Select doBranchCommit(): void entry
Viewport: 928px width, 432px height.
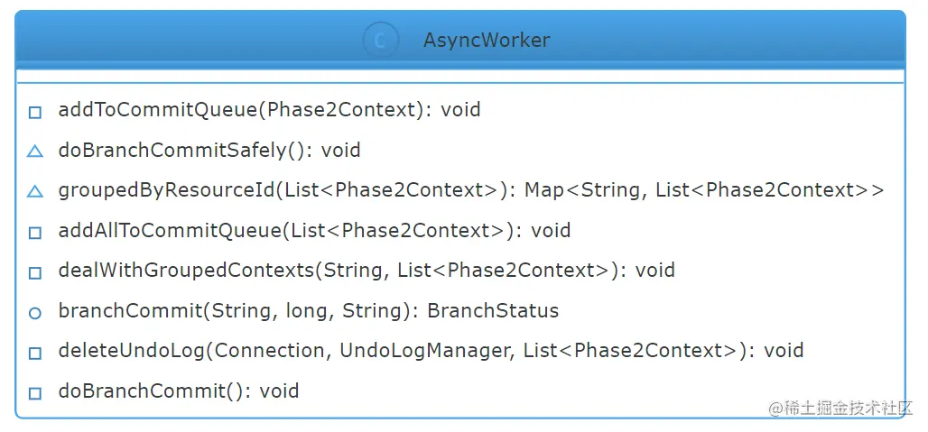click(x=178, y=391)
